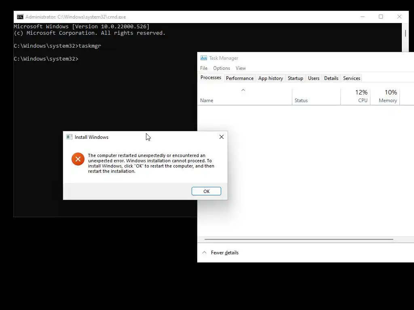Click the sort arrow above Name column
This screenshot has width=414, height=310.
pyautogui.click(x=243, y=90)
